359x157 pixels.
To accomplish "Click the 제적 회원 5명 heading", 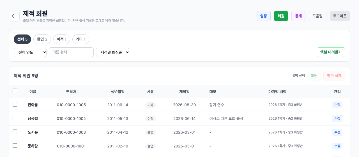I will pyautogui.click(x=26, y=76).
